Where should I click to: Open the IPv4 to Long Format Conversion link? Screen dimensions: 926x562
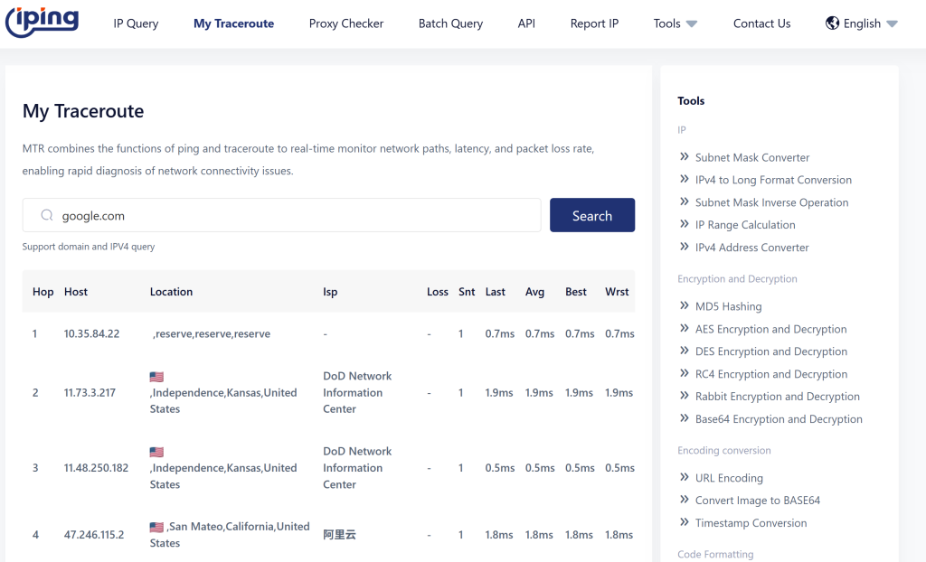click(x=773, y=180)
